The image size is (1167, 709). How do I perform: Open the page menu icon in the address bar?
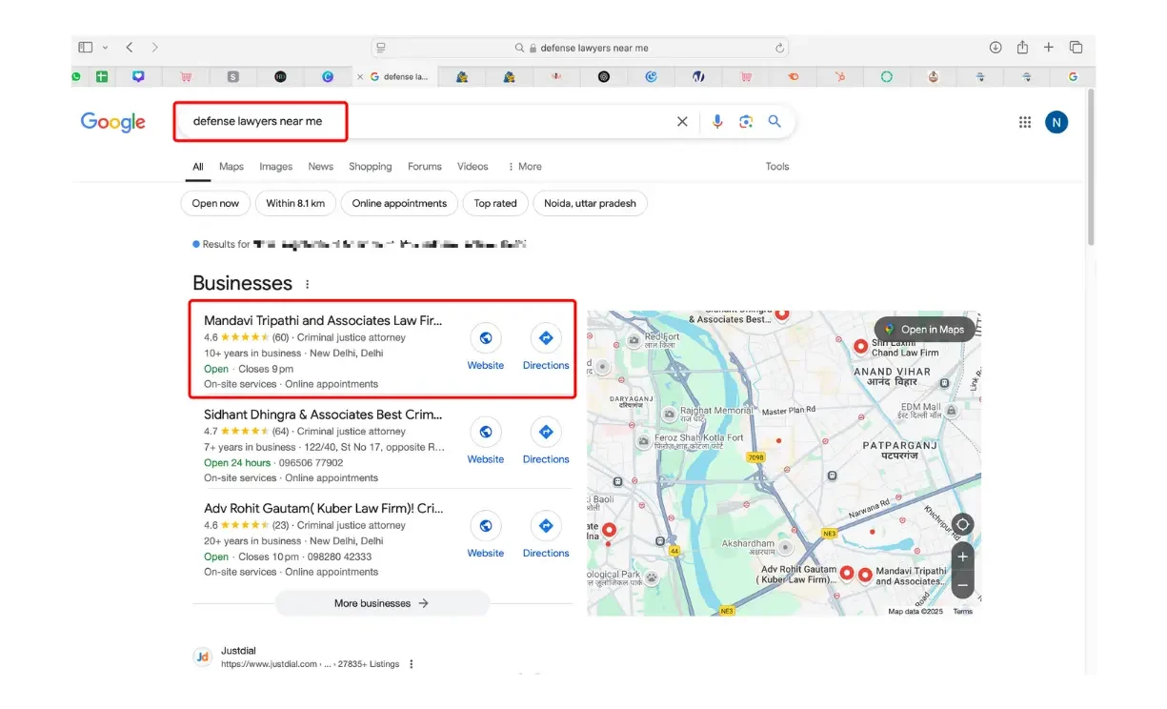pyautogui.click(x=381, y=48)
